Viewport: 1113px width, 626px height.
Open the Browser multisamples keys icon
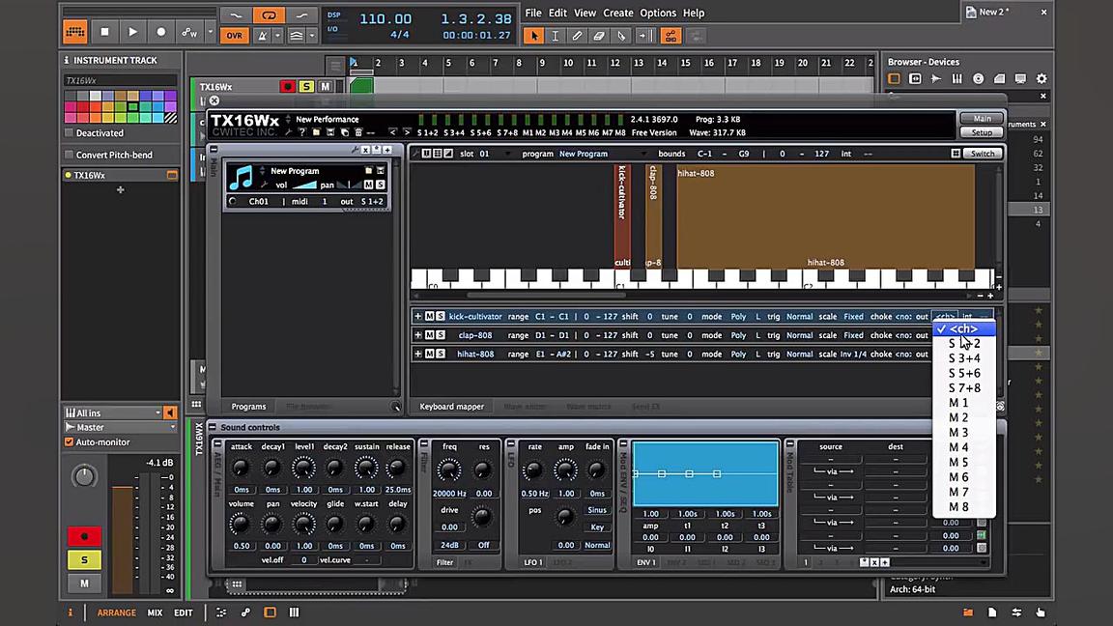click(956, 79)
